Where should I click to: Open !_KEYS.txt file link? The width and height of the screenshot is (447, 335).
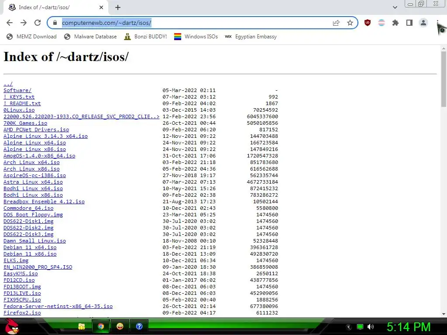point(19,97)
